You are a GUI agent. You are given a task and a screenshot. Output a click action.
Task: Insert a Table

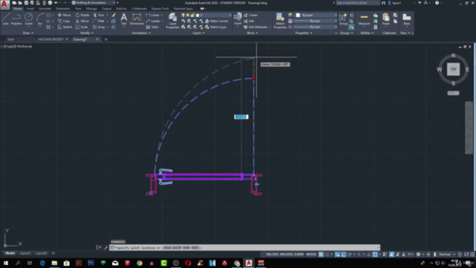[152, 27]
